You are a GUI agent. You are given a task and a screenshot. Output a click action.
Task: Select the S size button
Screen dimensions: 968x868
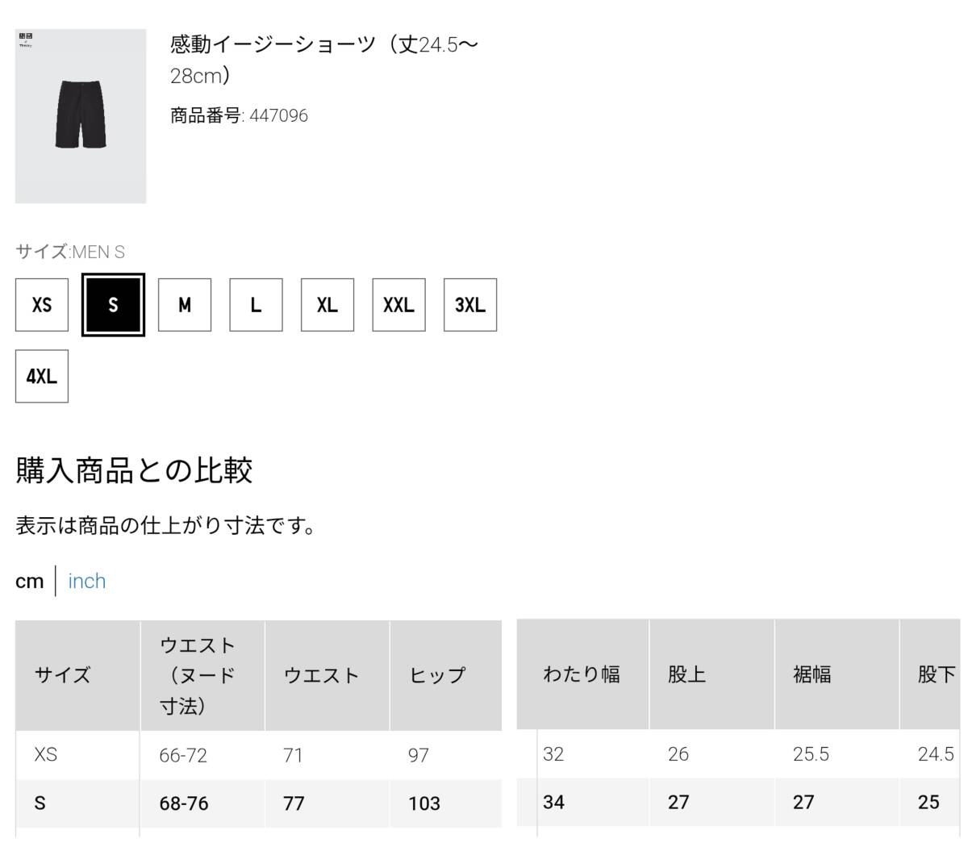(113, 305)
